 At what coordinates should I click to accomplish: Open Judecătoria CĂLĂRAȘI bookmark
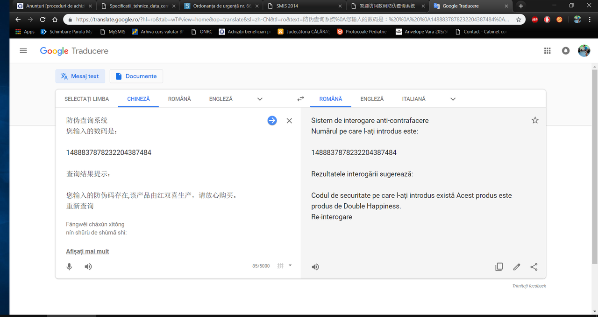pyautogui.click(x=304, y=32)
